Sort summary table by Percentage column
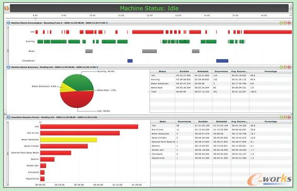 [x=271, y=71]
